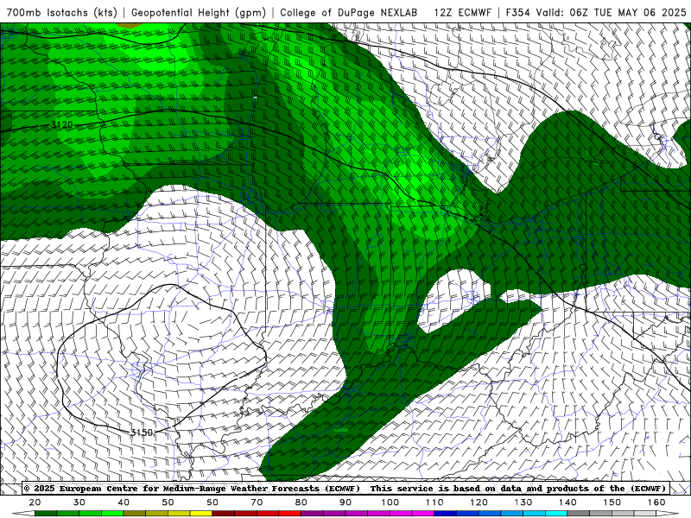Click the 'F354' forecast hour label

coord(517,12)
